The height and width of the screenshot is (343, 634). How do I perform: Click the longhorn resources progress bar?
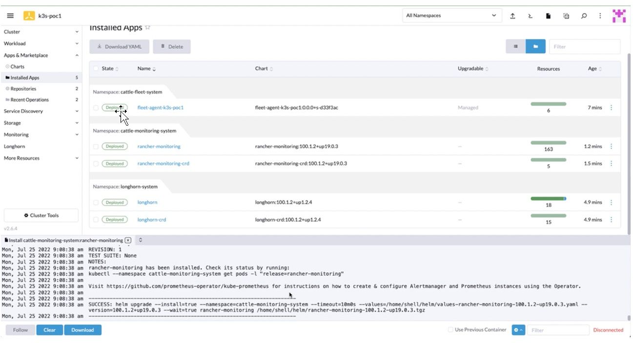coord(548,199)
